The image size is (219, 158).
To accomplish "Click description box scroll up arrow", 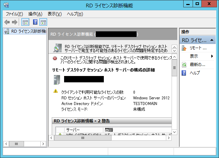I will [x=174, y=47].
